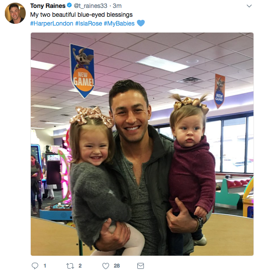Like the tweet with the heart icon
The height and width of the screenshot is (272, 257).
click(x=106, y=266)
